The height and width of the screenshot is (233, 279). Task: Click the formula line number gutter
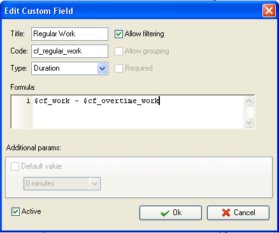(x=22, y=112)
